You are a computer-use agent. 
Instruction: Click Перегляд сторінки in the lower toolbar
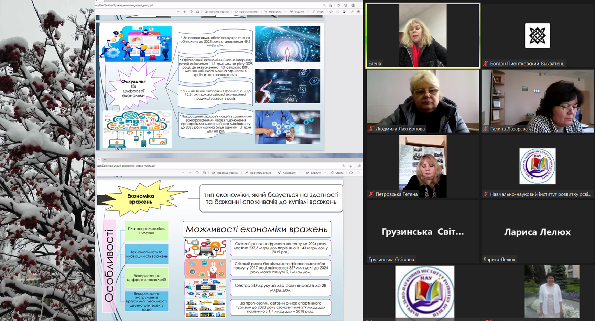tap(225, 173)
